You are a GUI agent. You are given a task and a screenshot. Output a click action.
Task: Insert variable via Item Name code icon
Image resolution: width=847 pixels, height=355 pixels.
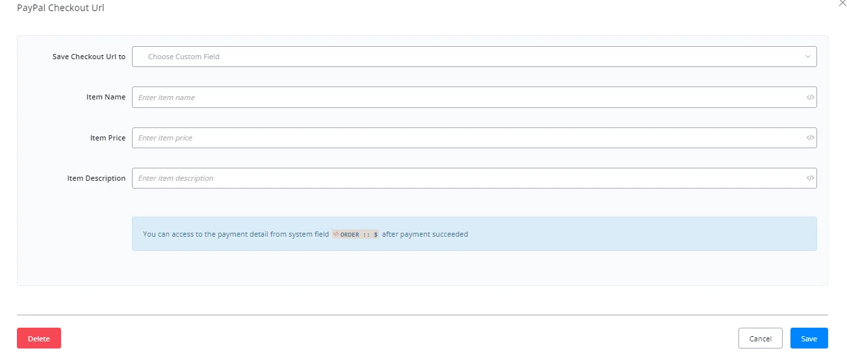pos(810,98)
